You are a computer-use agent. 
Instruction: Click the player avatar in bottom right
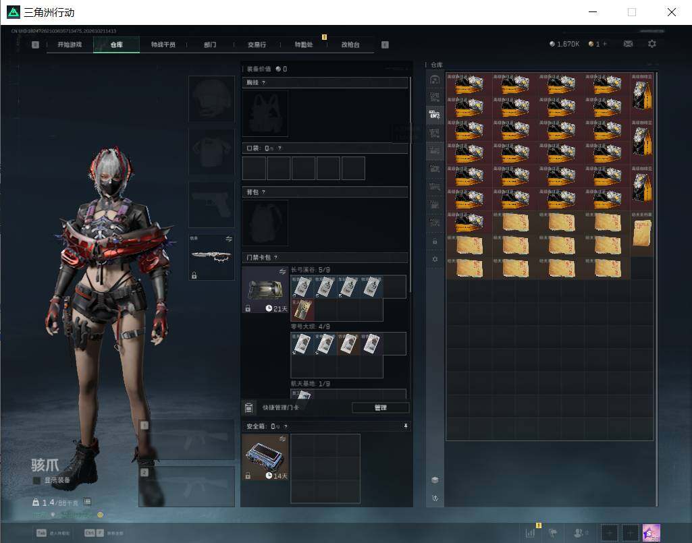(x=651, y=533)
